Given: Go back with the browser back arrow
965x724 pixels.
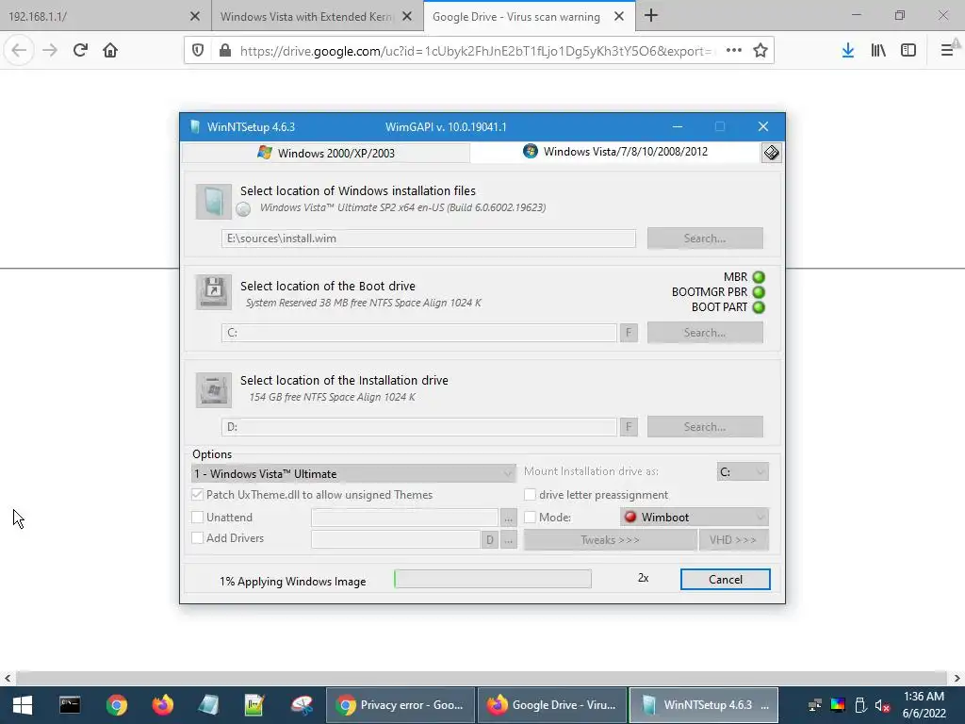Looking at the screenshot, I should point(19,51).
